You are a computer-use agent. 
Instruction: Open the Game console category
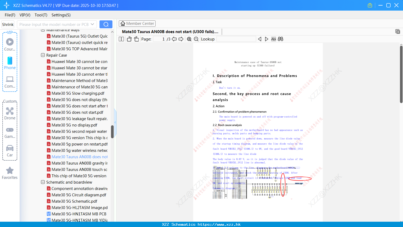coord(10,132)
